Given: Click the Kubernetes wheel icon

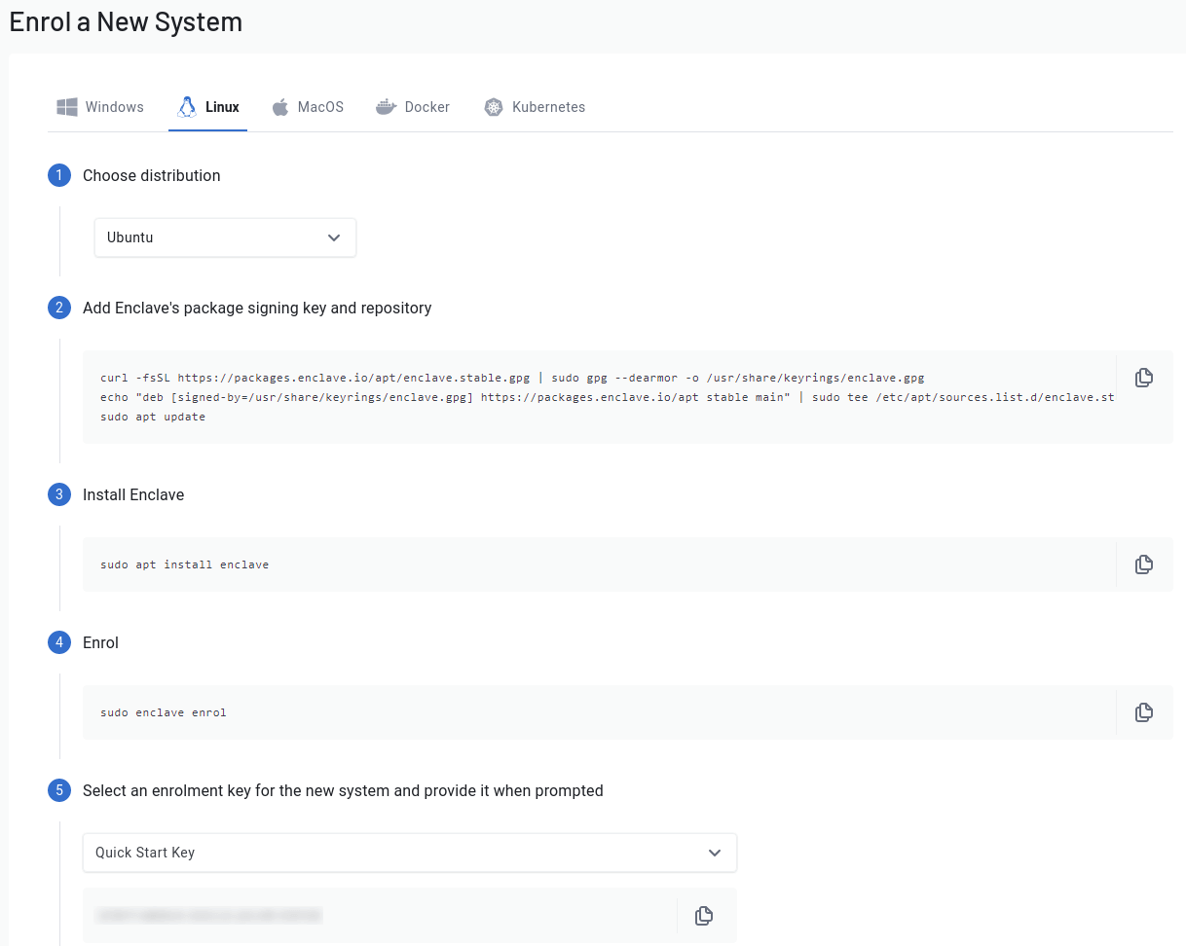Looking at the screenshot, I should pos(494,107).
